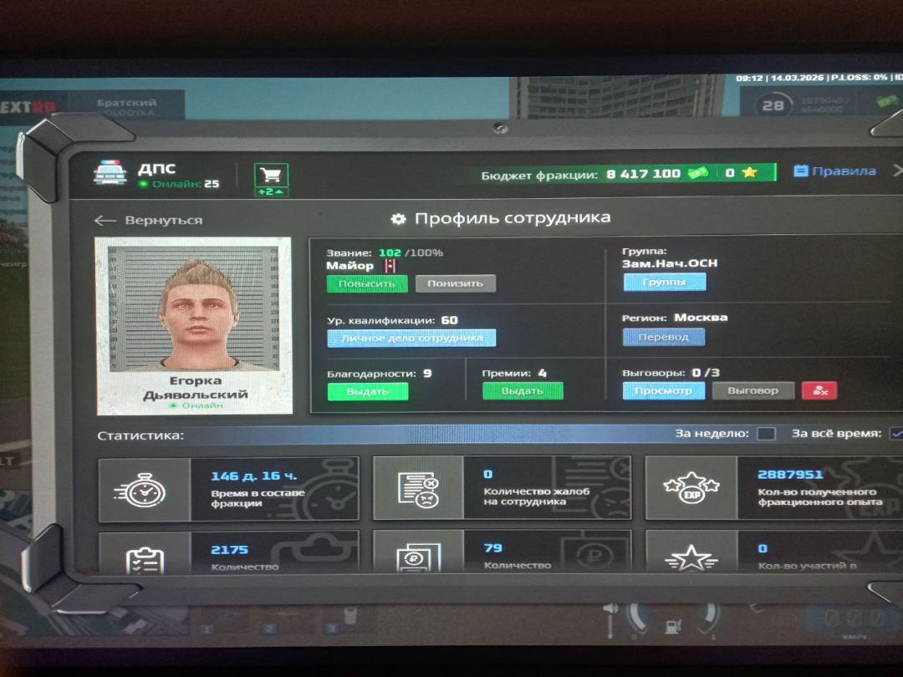Expand the +2 indicator under cart
Screen dimensions: 903x677
coord(270,192)
